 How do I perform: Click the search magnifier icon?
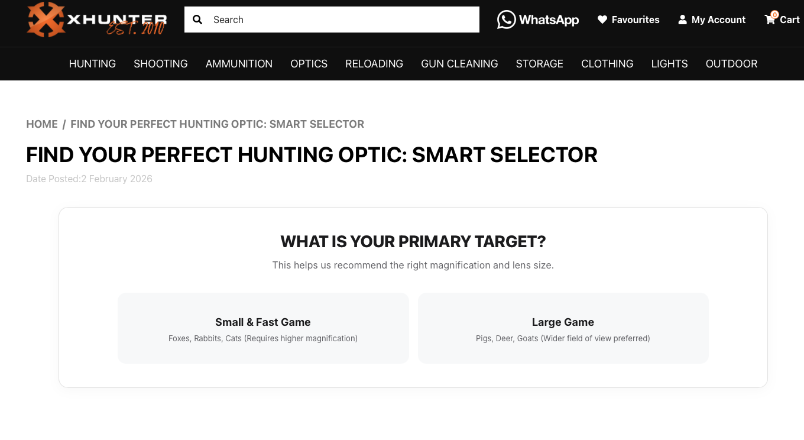pos(197,19)
